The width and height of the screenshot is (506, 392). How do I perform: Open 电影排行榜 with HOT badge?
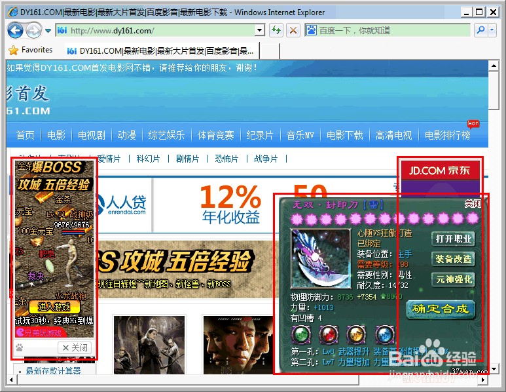pyautogui.click(x=447, y=135)
